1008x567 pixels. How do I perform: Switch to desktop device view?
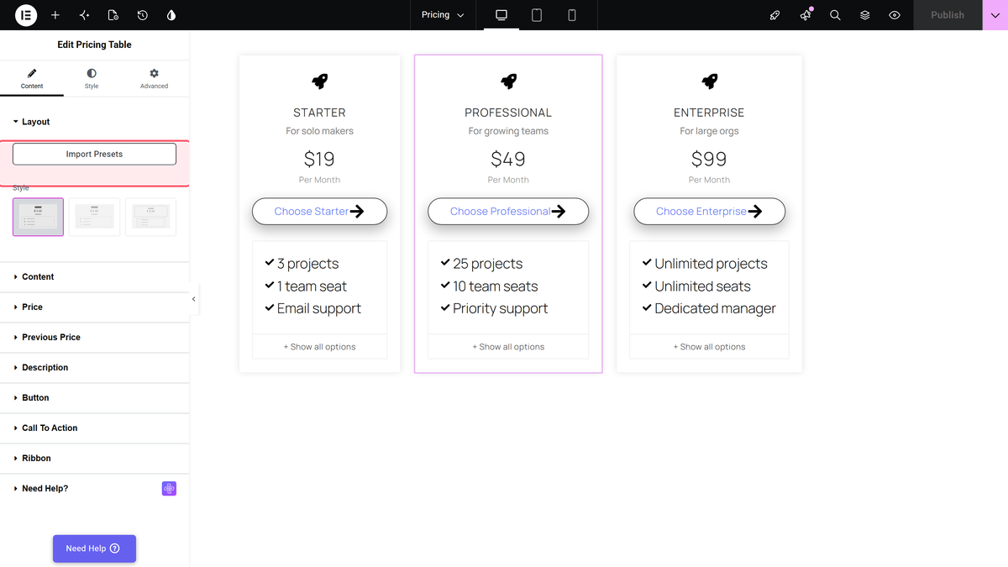point(501,15)
